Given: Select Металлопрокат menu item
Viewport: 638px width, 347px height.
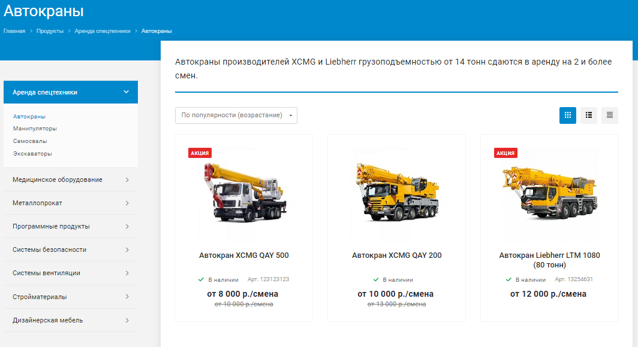Looking at the screenshot, I should coord(71,203).
